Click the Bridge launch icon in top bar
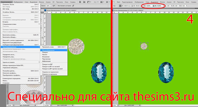This screenshot has width=198, height=107. (80, 2)
